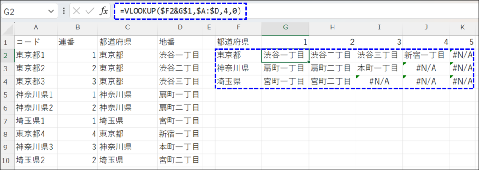The width and height of the screenshot is (479, 170).
Task: Click cell F4 containing 埼玉県
Action: [x=238, y=81]
